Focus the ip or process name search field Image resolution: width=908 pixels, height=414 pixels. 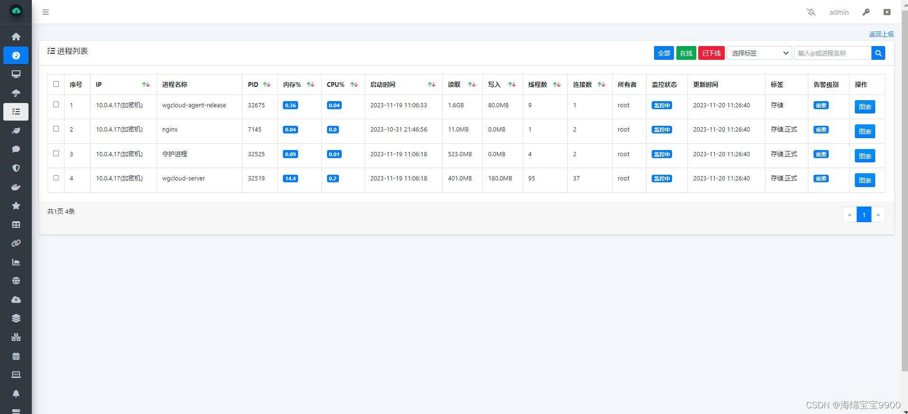833,53
